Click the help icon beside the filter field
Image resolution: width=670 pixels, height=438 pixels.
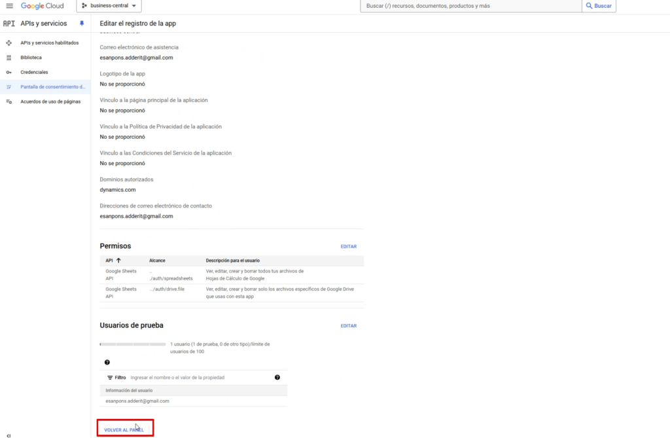pos(277,377)
